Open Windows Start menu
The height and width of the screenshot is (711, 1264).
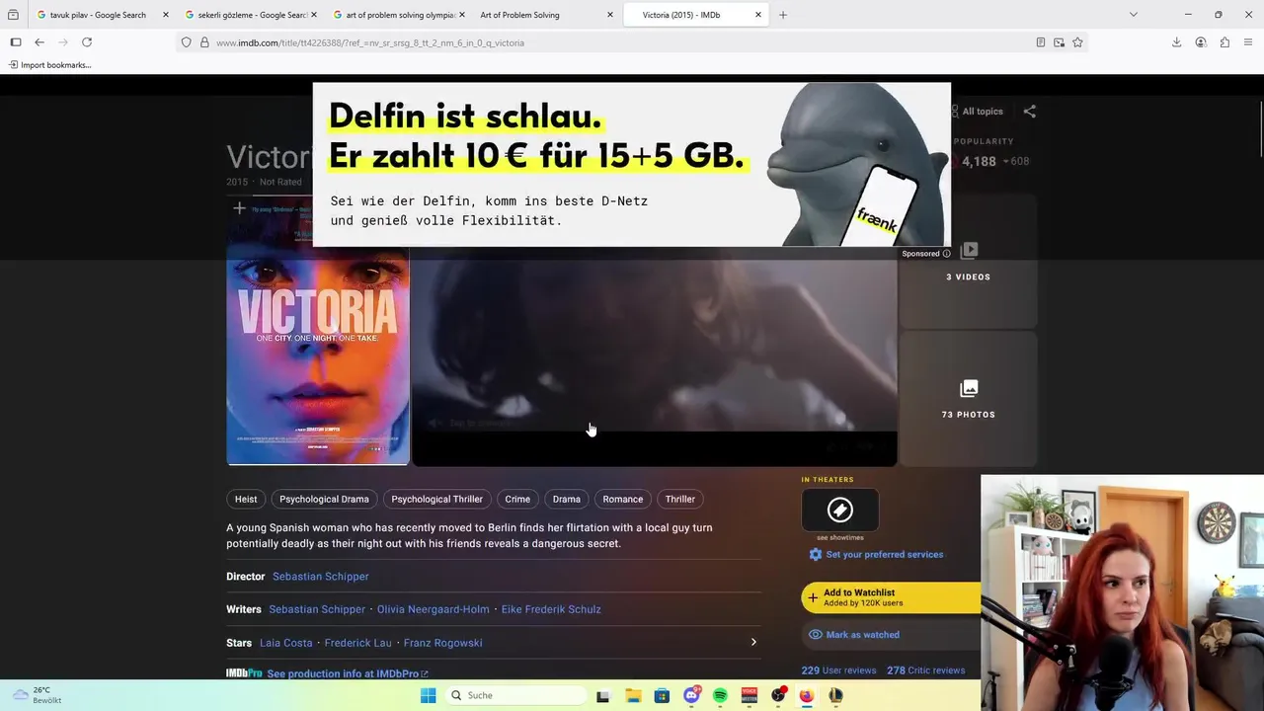pos(428,695)
